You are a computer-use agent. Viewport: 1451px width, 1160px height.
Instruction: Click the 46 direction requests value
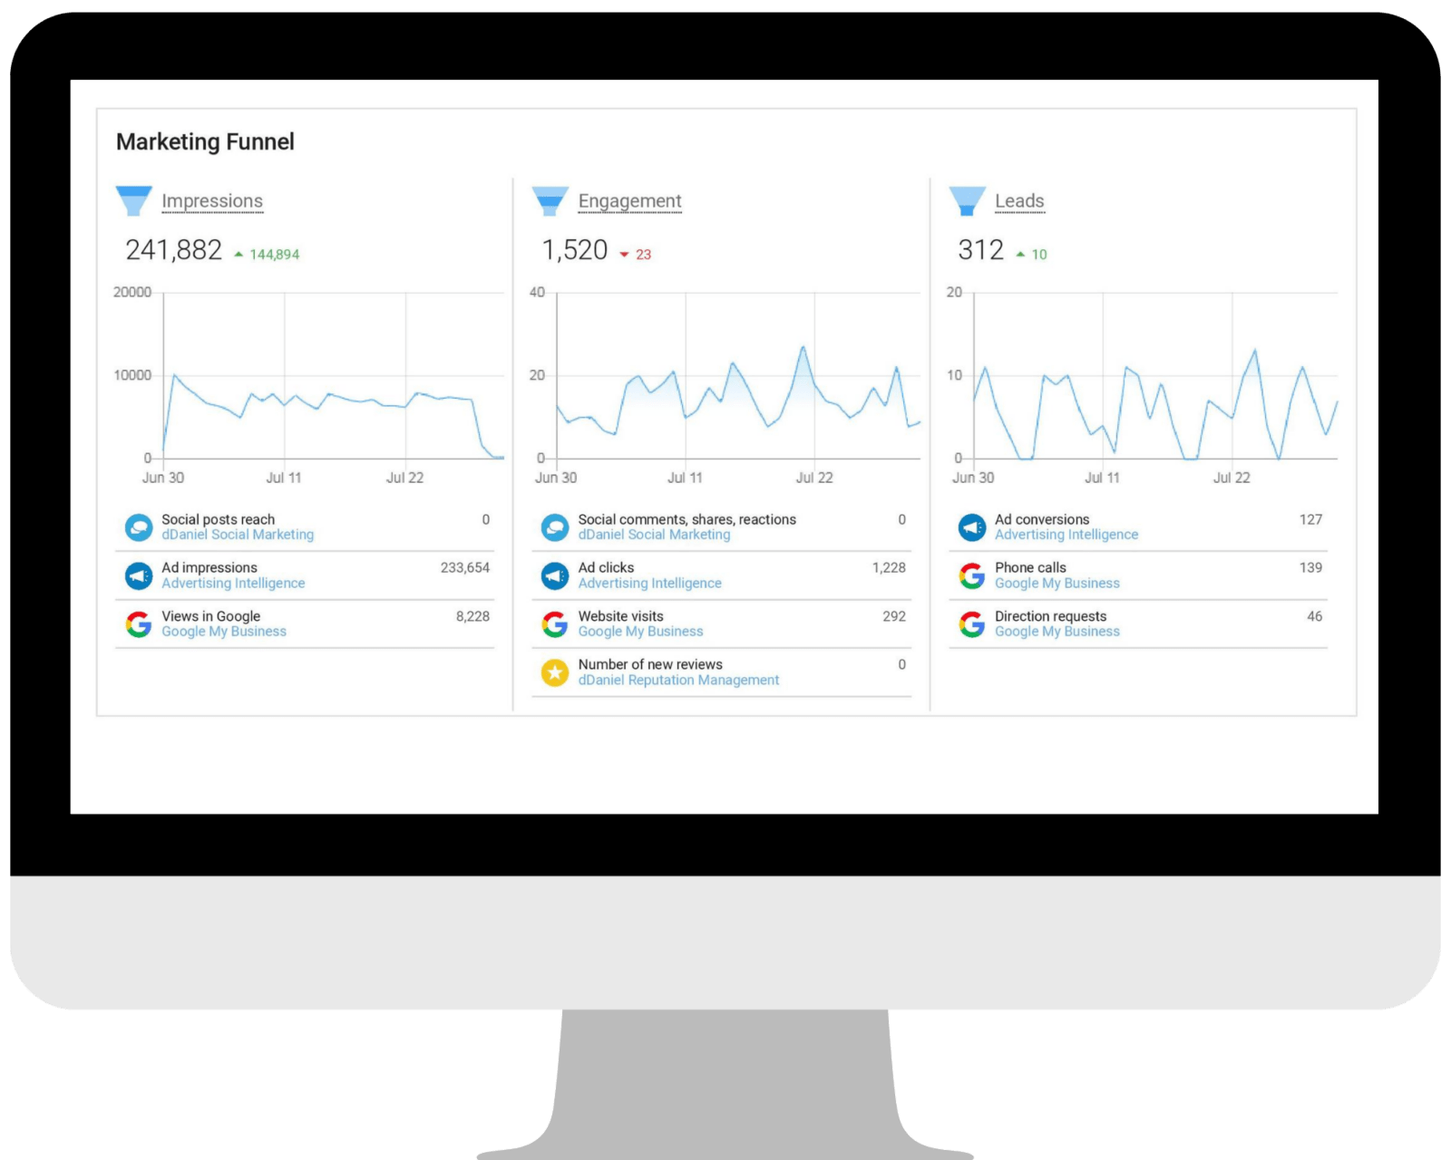tap(1314, 616)
